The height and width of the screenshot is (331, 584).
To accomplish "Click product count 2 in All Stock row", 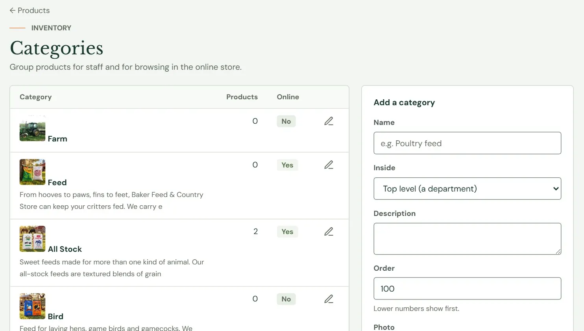I will (255, 232).
